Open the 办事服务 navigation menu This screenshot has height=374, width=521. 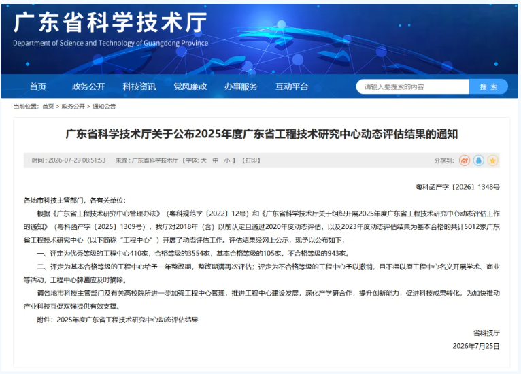click(241, 86)
